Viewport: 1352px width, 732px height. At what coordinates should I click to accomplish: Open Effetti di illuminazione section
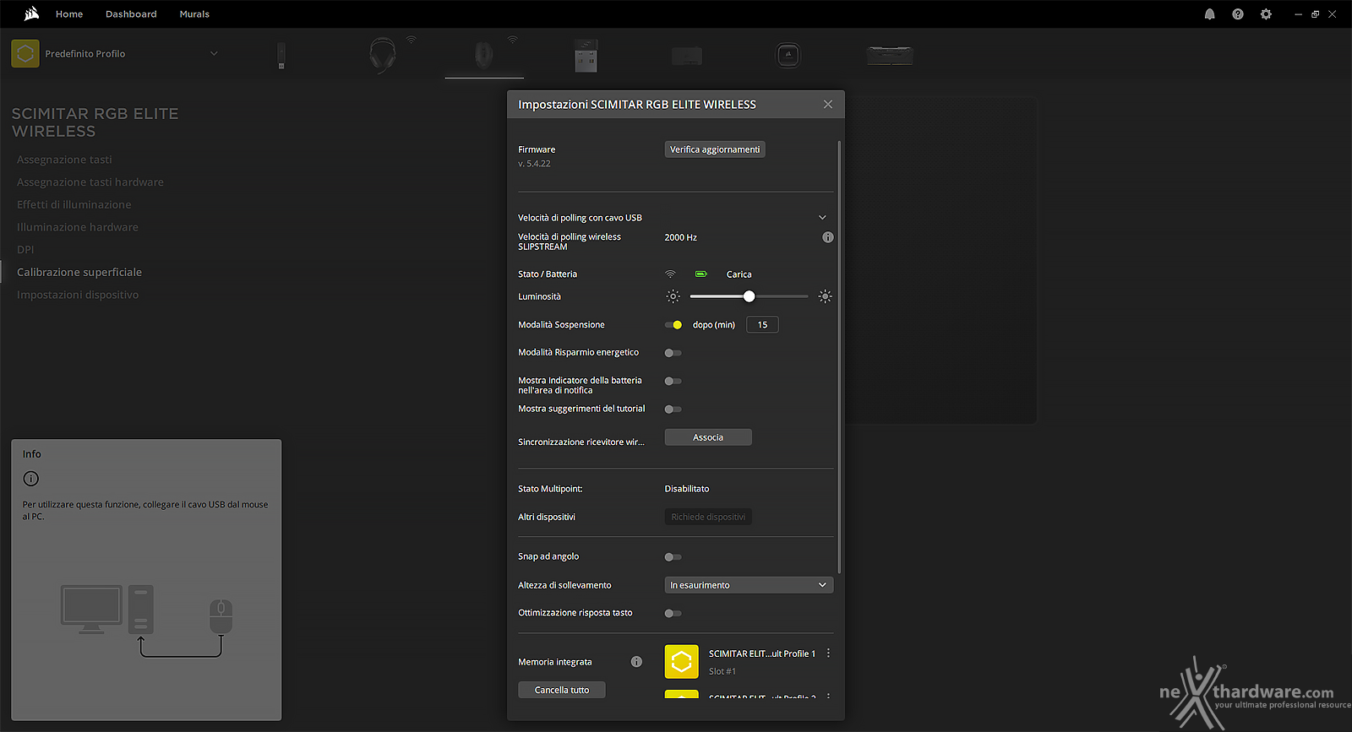click(x=74, y=204)
